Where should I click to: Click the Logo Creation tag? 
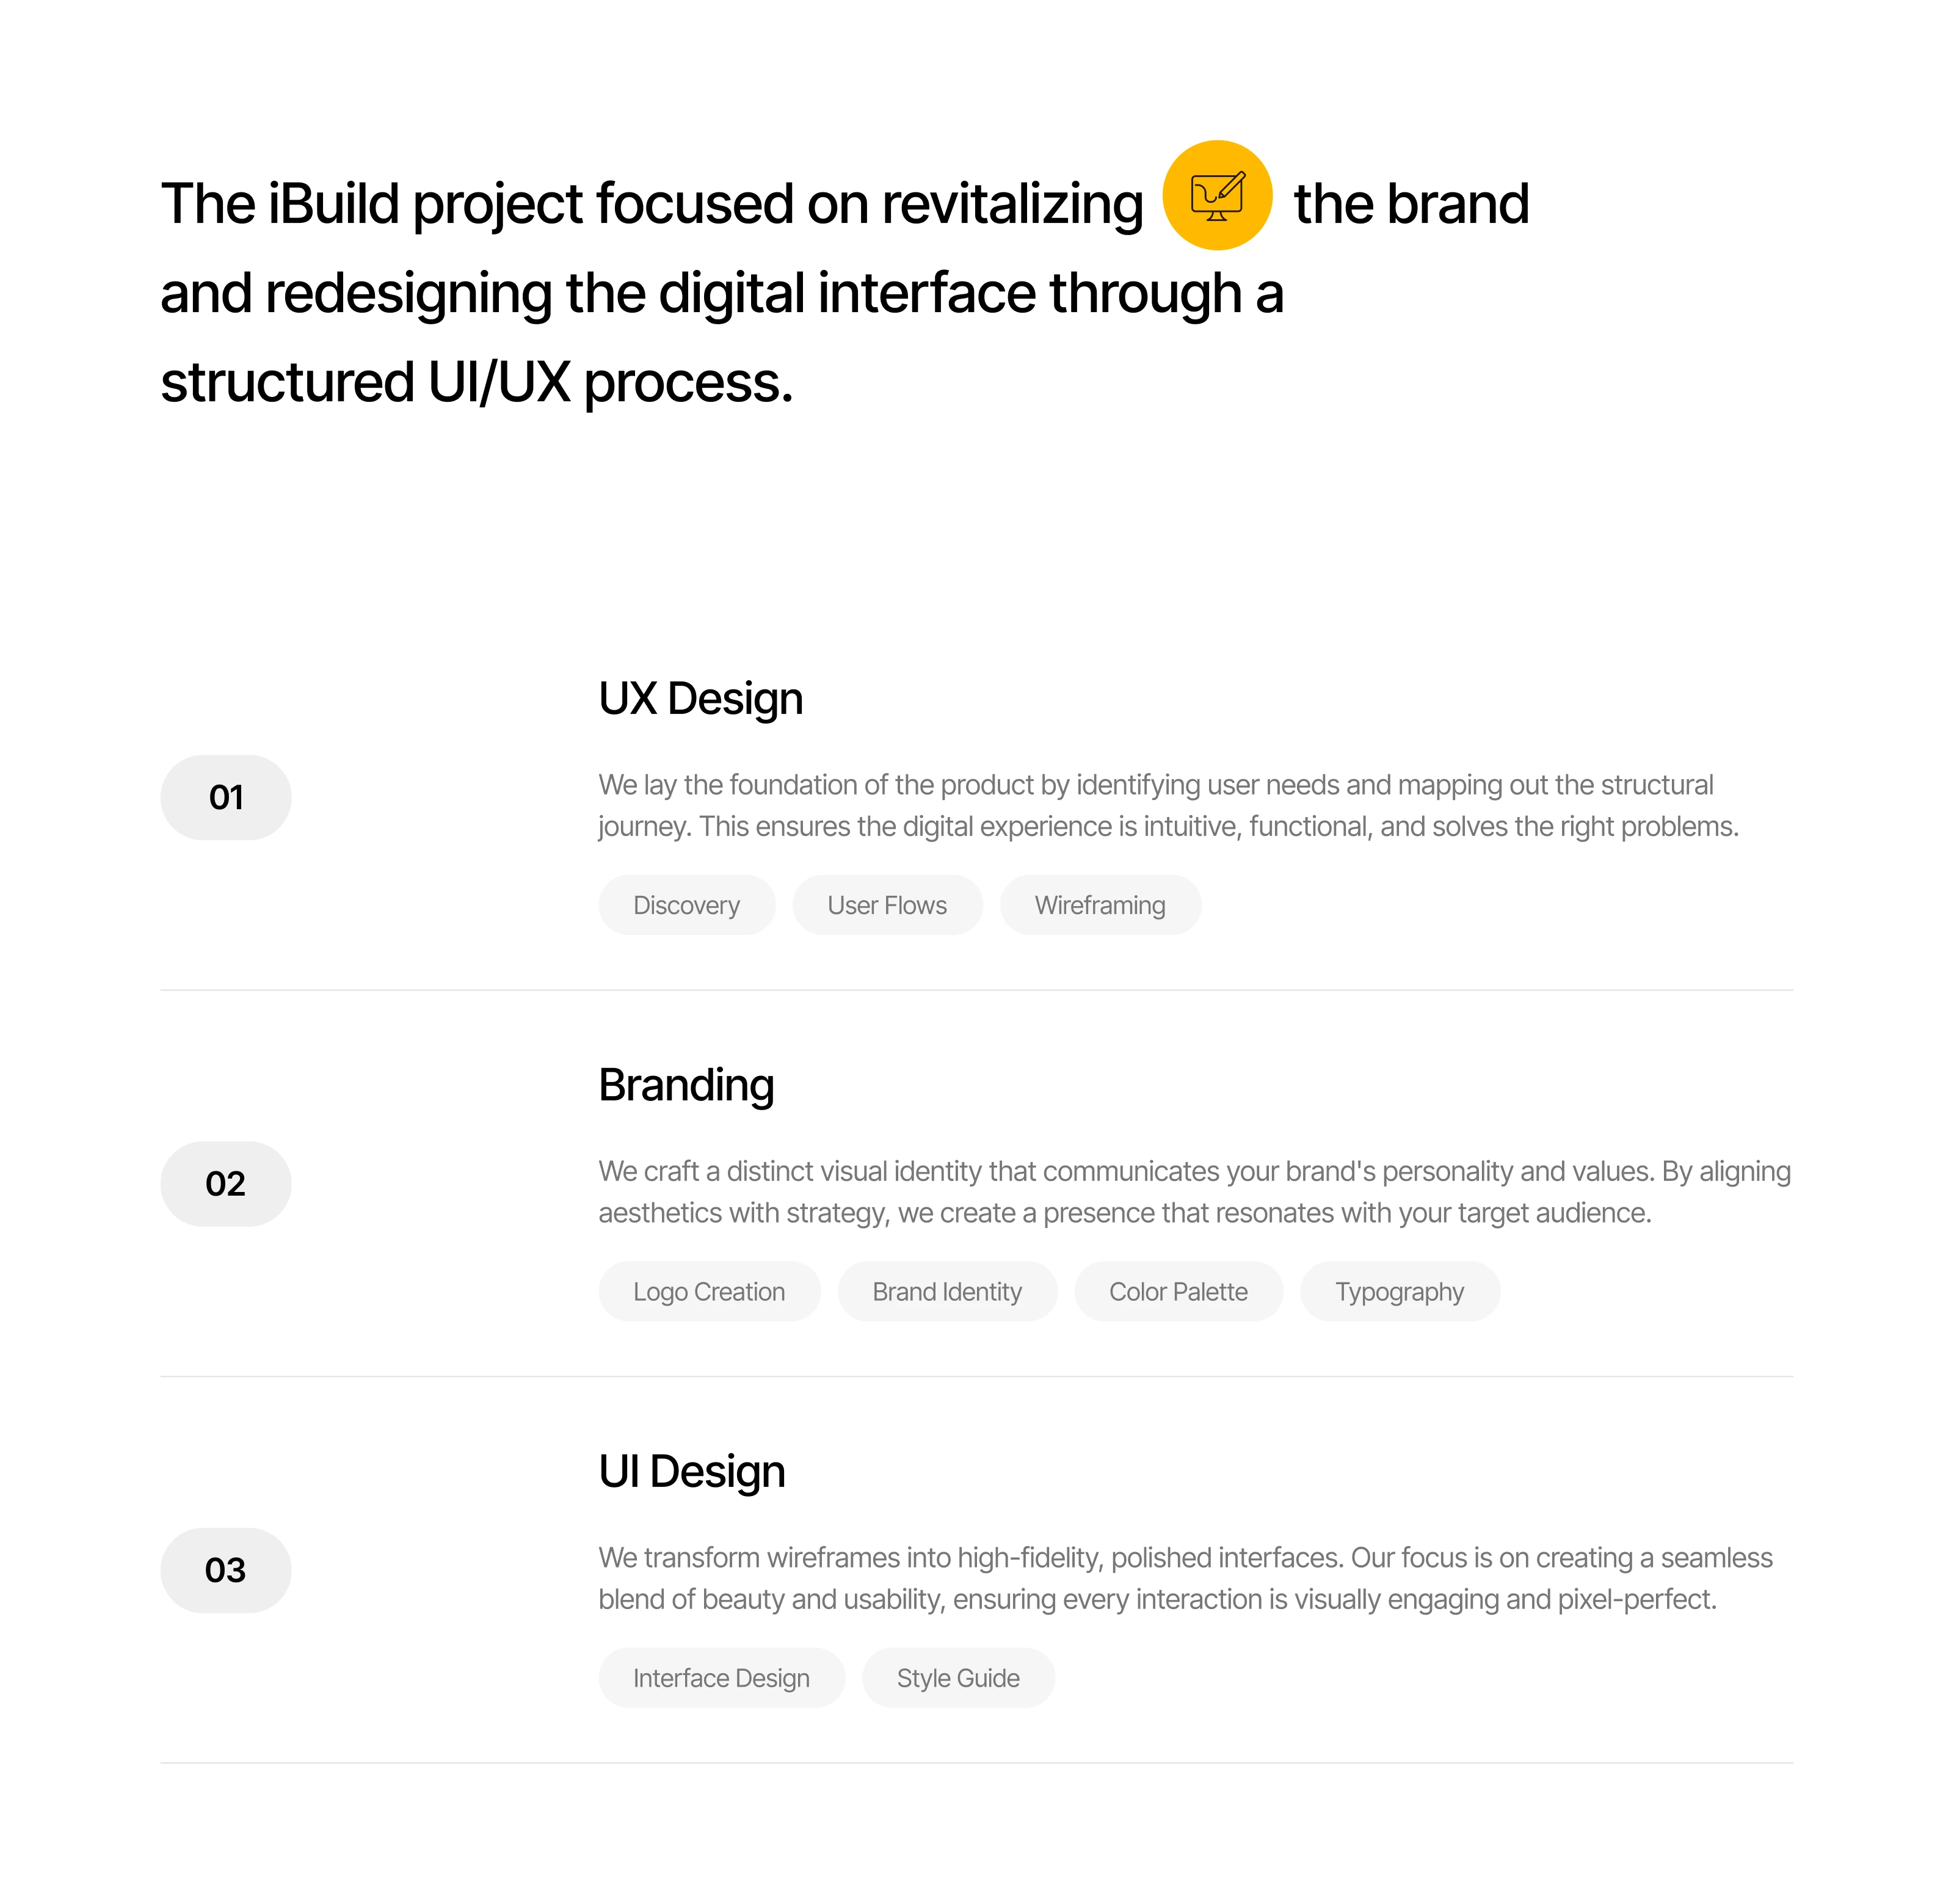(x=709, y=1291)
